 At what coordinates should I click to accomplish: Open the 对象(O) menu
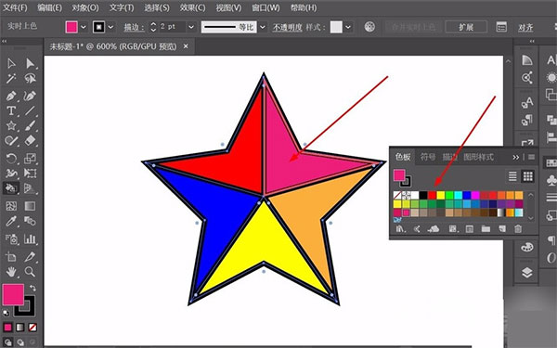(x=85, y=7)
